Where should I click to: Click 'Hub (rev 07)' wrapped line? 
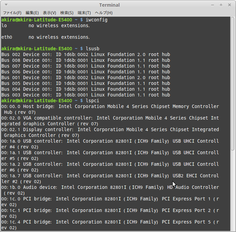(20, 112)
